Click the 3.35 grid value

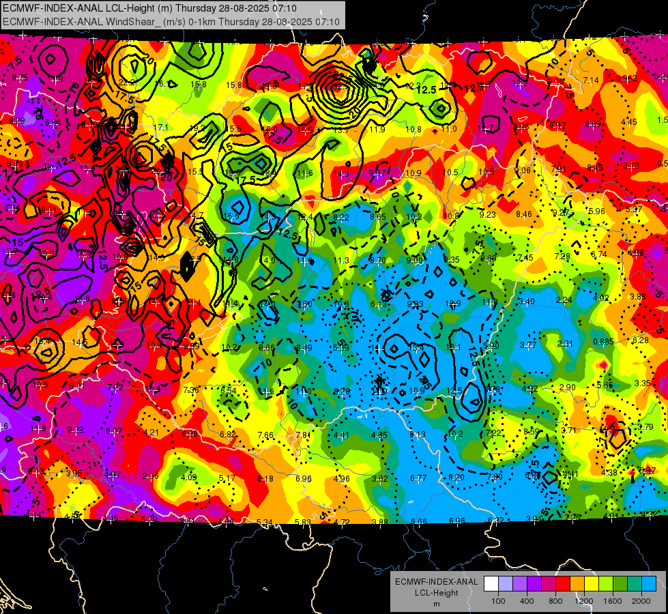(x=643, y=383)
